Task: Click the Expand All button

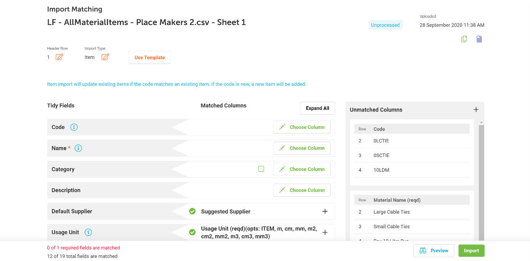Action: coord(317,108)
